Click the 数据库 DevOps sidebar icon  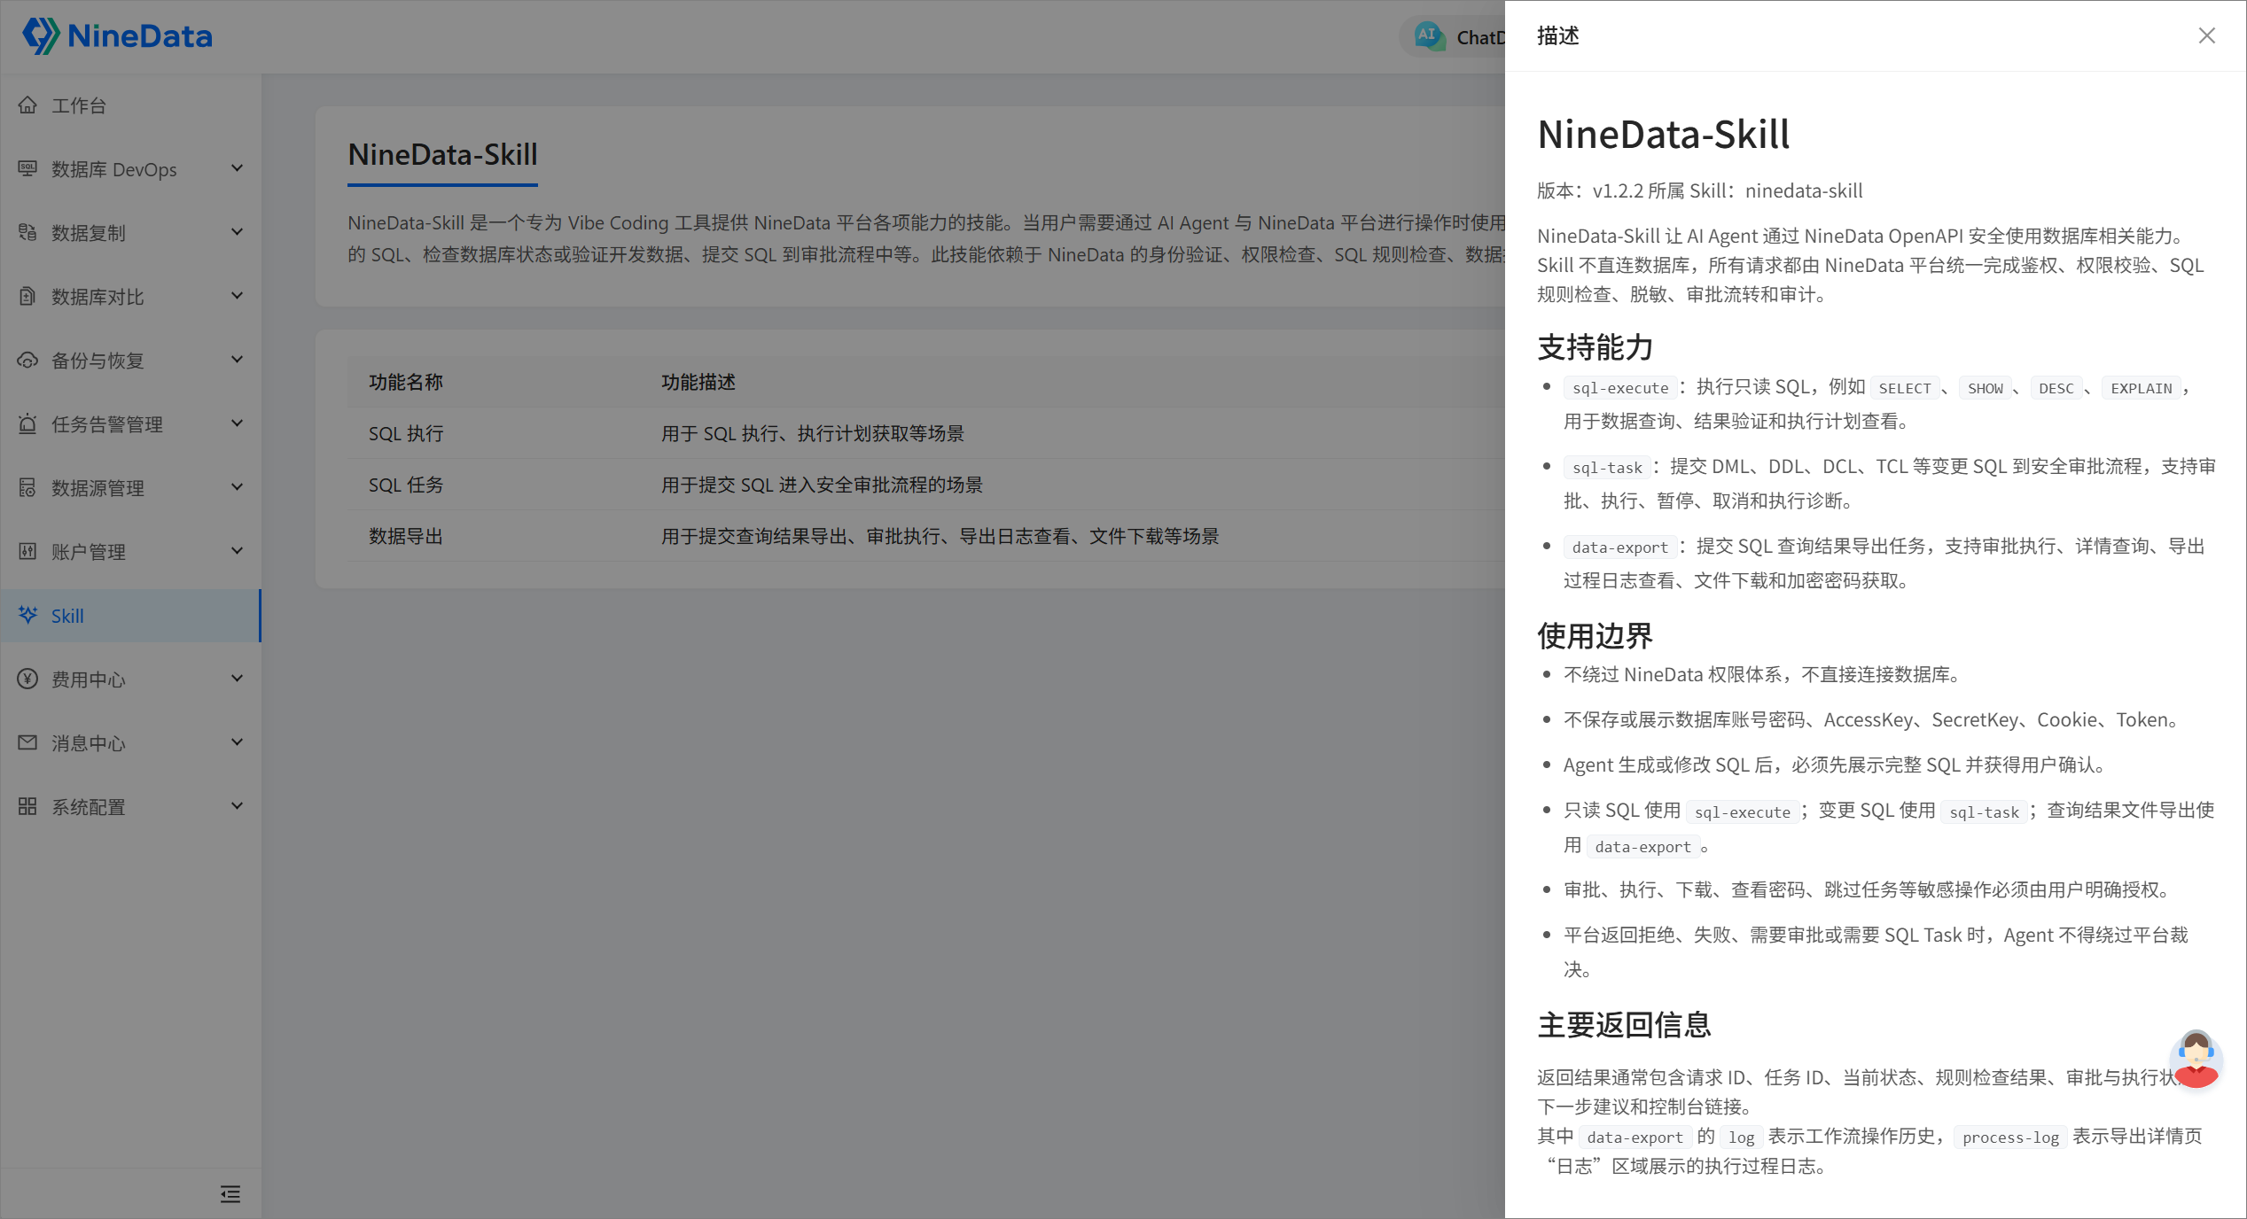(x=27, y=168)
